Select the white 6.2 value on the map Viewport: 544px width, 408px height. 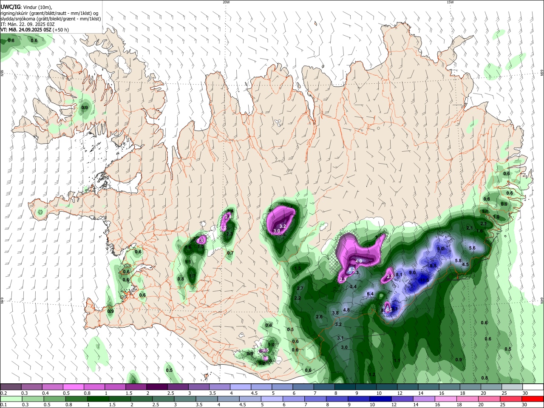click(x=351, y=269)
